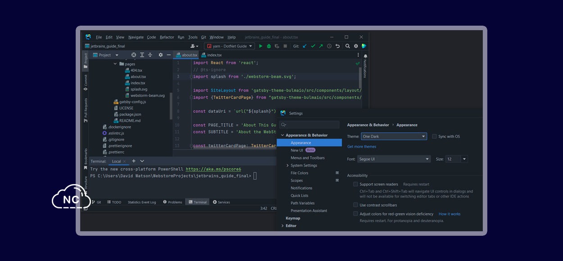563x261 pixels.
Task: Open the Navigate menu
Action: (136, 37)
